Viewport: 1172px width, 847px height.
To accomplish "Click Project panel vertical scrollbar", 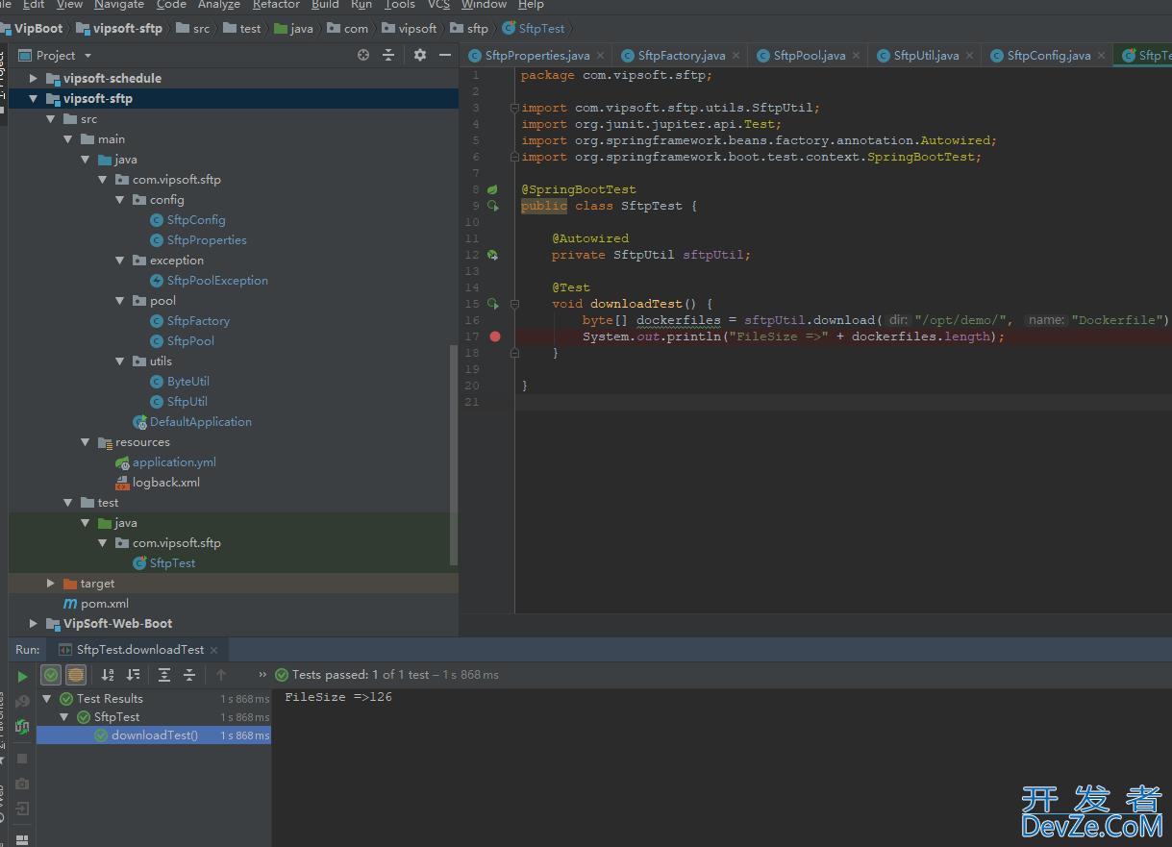I will pyautogui.click(x=455, y=454).
